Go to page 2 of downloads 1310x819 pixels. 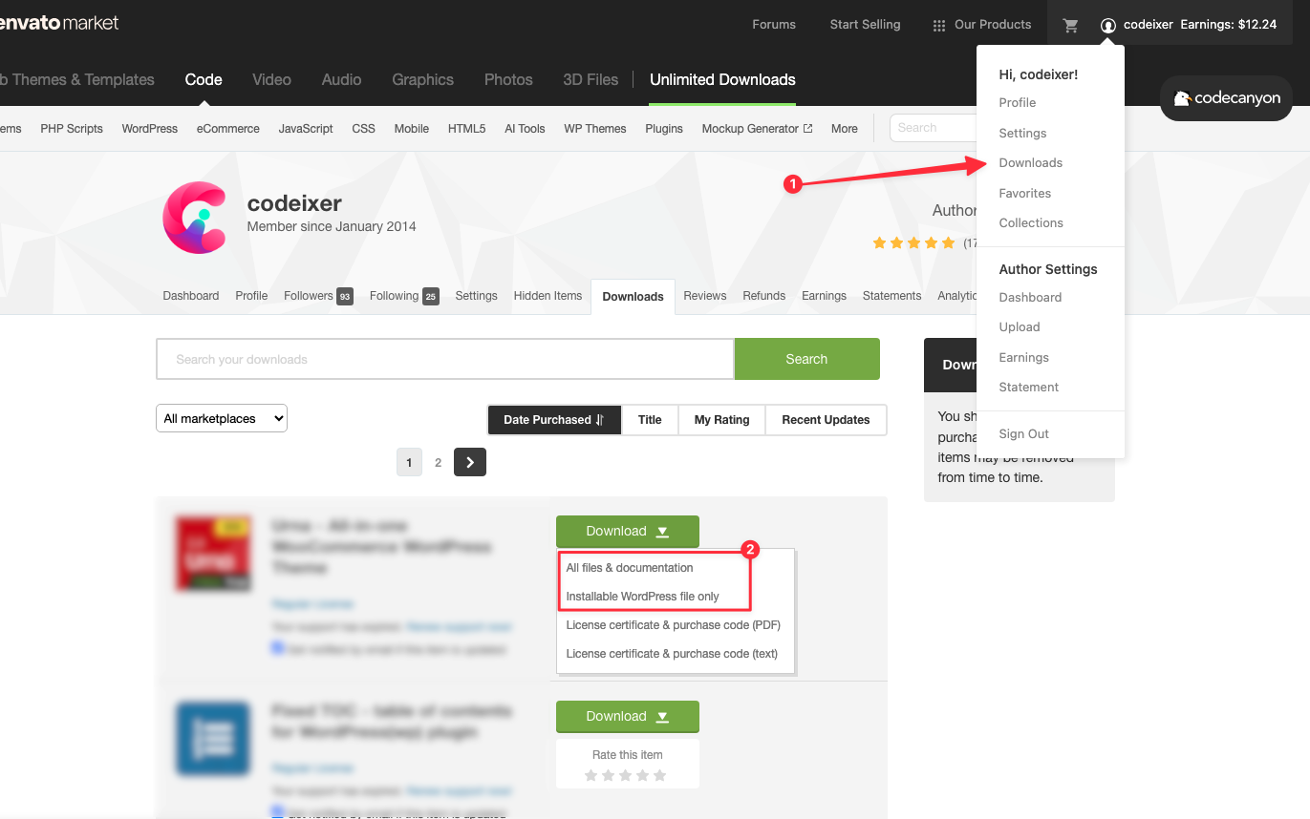(439, 463)
